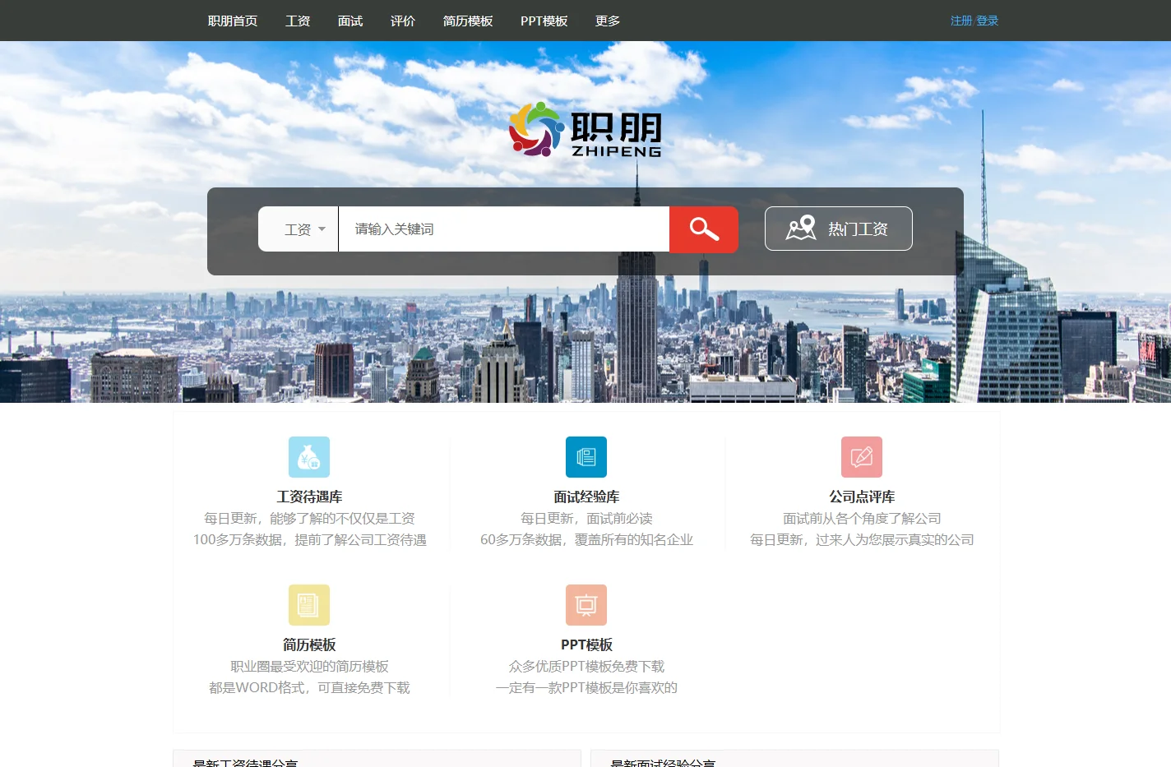The width and height of the screenshot is (1171, 767).
Task: Click the 简历模板 card heading
Action: (x=309, y=645)
